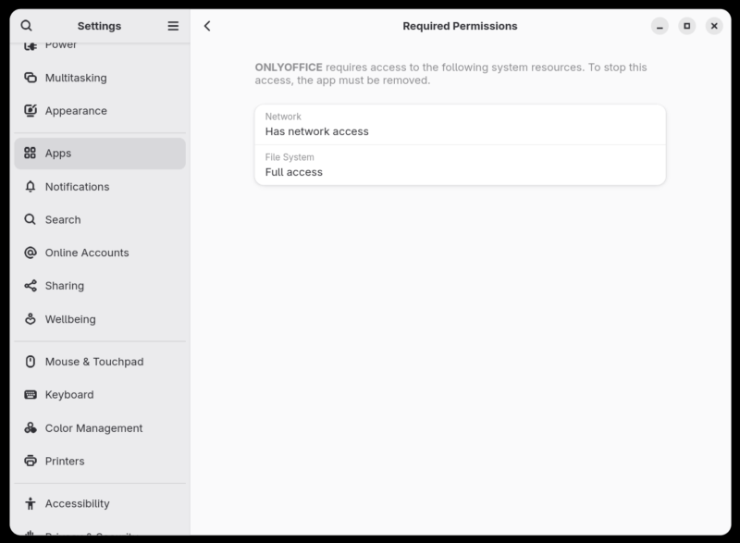Click the Online Accounts icon

coord(29,253)
